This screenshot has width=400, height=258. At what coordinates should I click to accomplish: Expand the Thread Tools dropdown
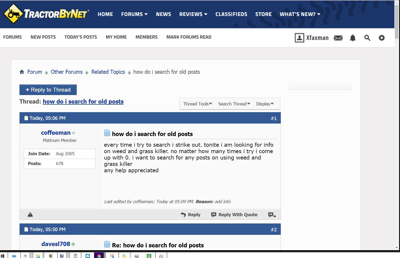(x=197, y=104)
